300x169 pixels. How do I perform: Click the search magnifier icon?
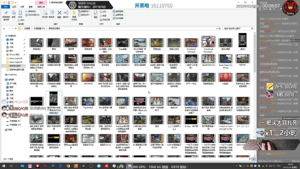pos(252,29)
